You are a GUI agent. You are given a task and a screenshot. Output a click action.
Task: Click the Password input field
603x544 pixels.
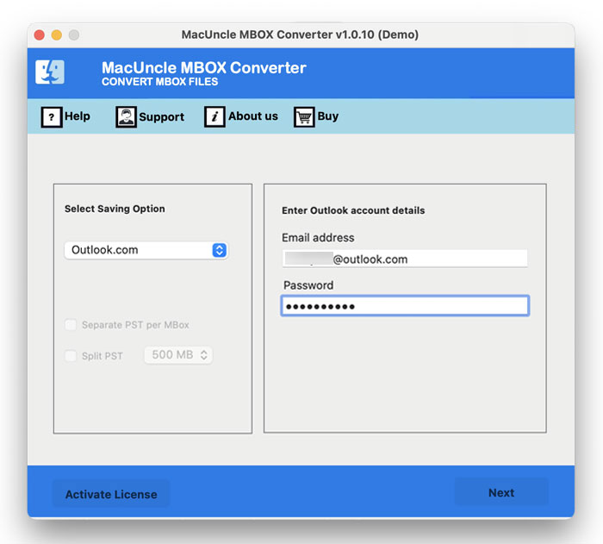(x=405, y=306)
